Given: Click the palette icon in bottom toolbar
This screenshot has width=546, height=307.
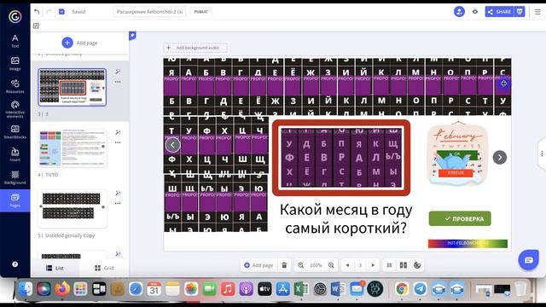Looking at the screenshot, I should (417, 265).
